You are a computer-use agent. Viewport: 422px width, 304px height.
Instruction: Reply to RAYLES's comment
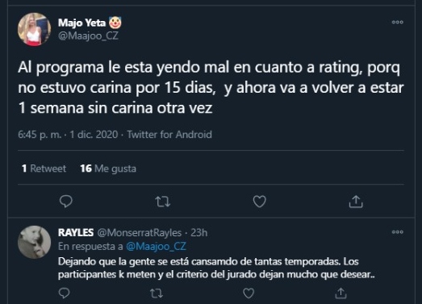[x=64, y=294]
